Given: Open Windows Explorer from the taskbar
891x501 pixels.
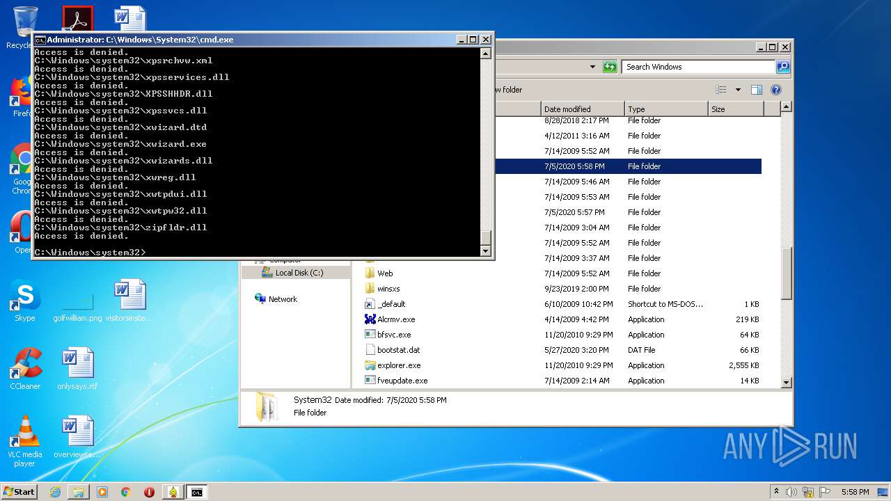Looking at the screenshot, I should [x=79, y=492].
